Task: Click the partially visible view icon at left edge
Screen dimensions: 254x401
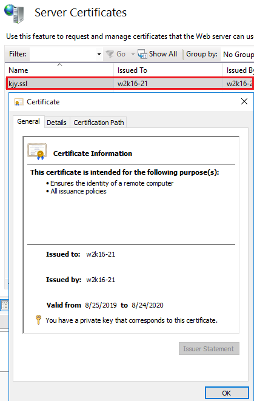Action: click(x=5, y=305)
